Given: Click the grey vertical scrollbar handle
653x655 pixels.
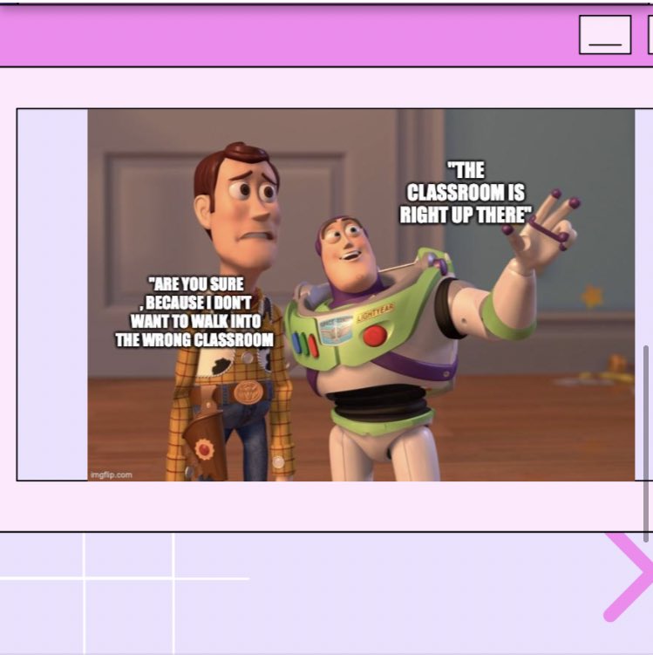Looking at the screenshot, I should click(646, 444).
